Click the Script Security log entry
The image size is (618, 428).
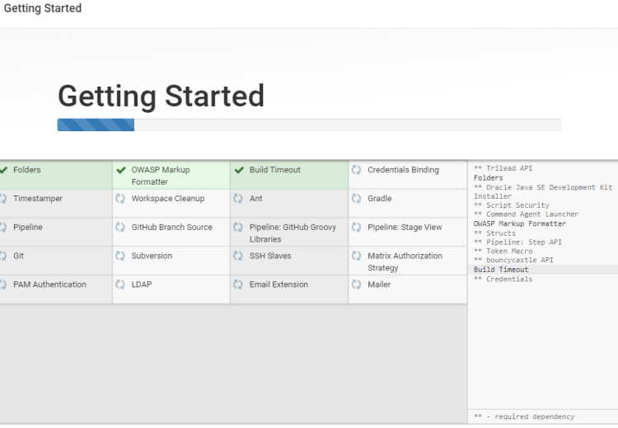pyautogui.click(x=512, y=205)
